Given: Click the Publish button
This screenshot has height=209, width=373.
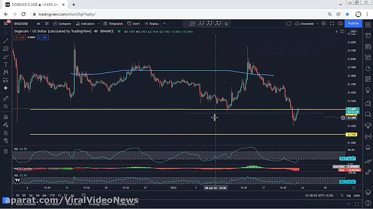Looking at the screenshot, I should point(353,24).
